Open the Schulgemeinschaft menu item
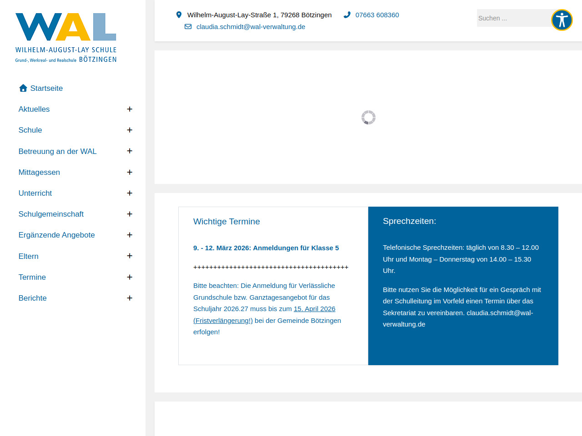The image size is (582, 436). [51, 214]
